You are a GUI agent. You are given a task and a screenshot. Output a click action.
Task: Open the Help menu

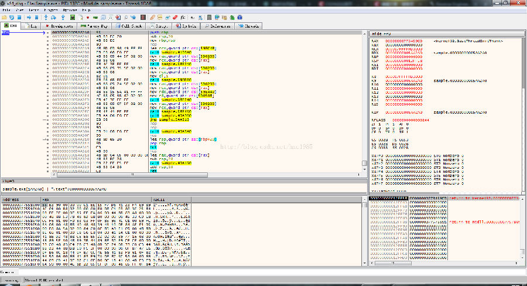coord(87,10)
